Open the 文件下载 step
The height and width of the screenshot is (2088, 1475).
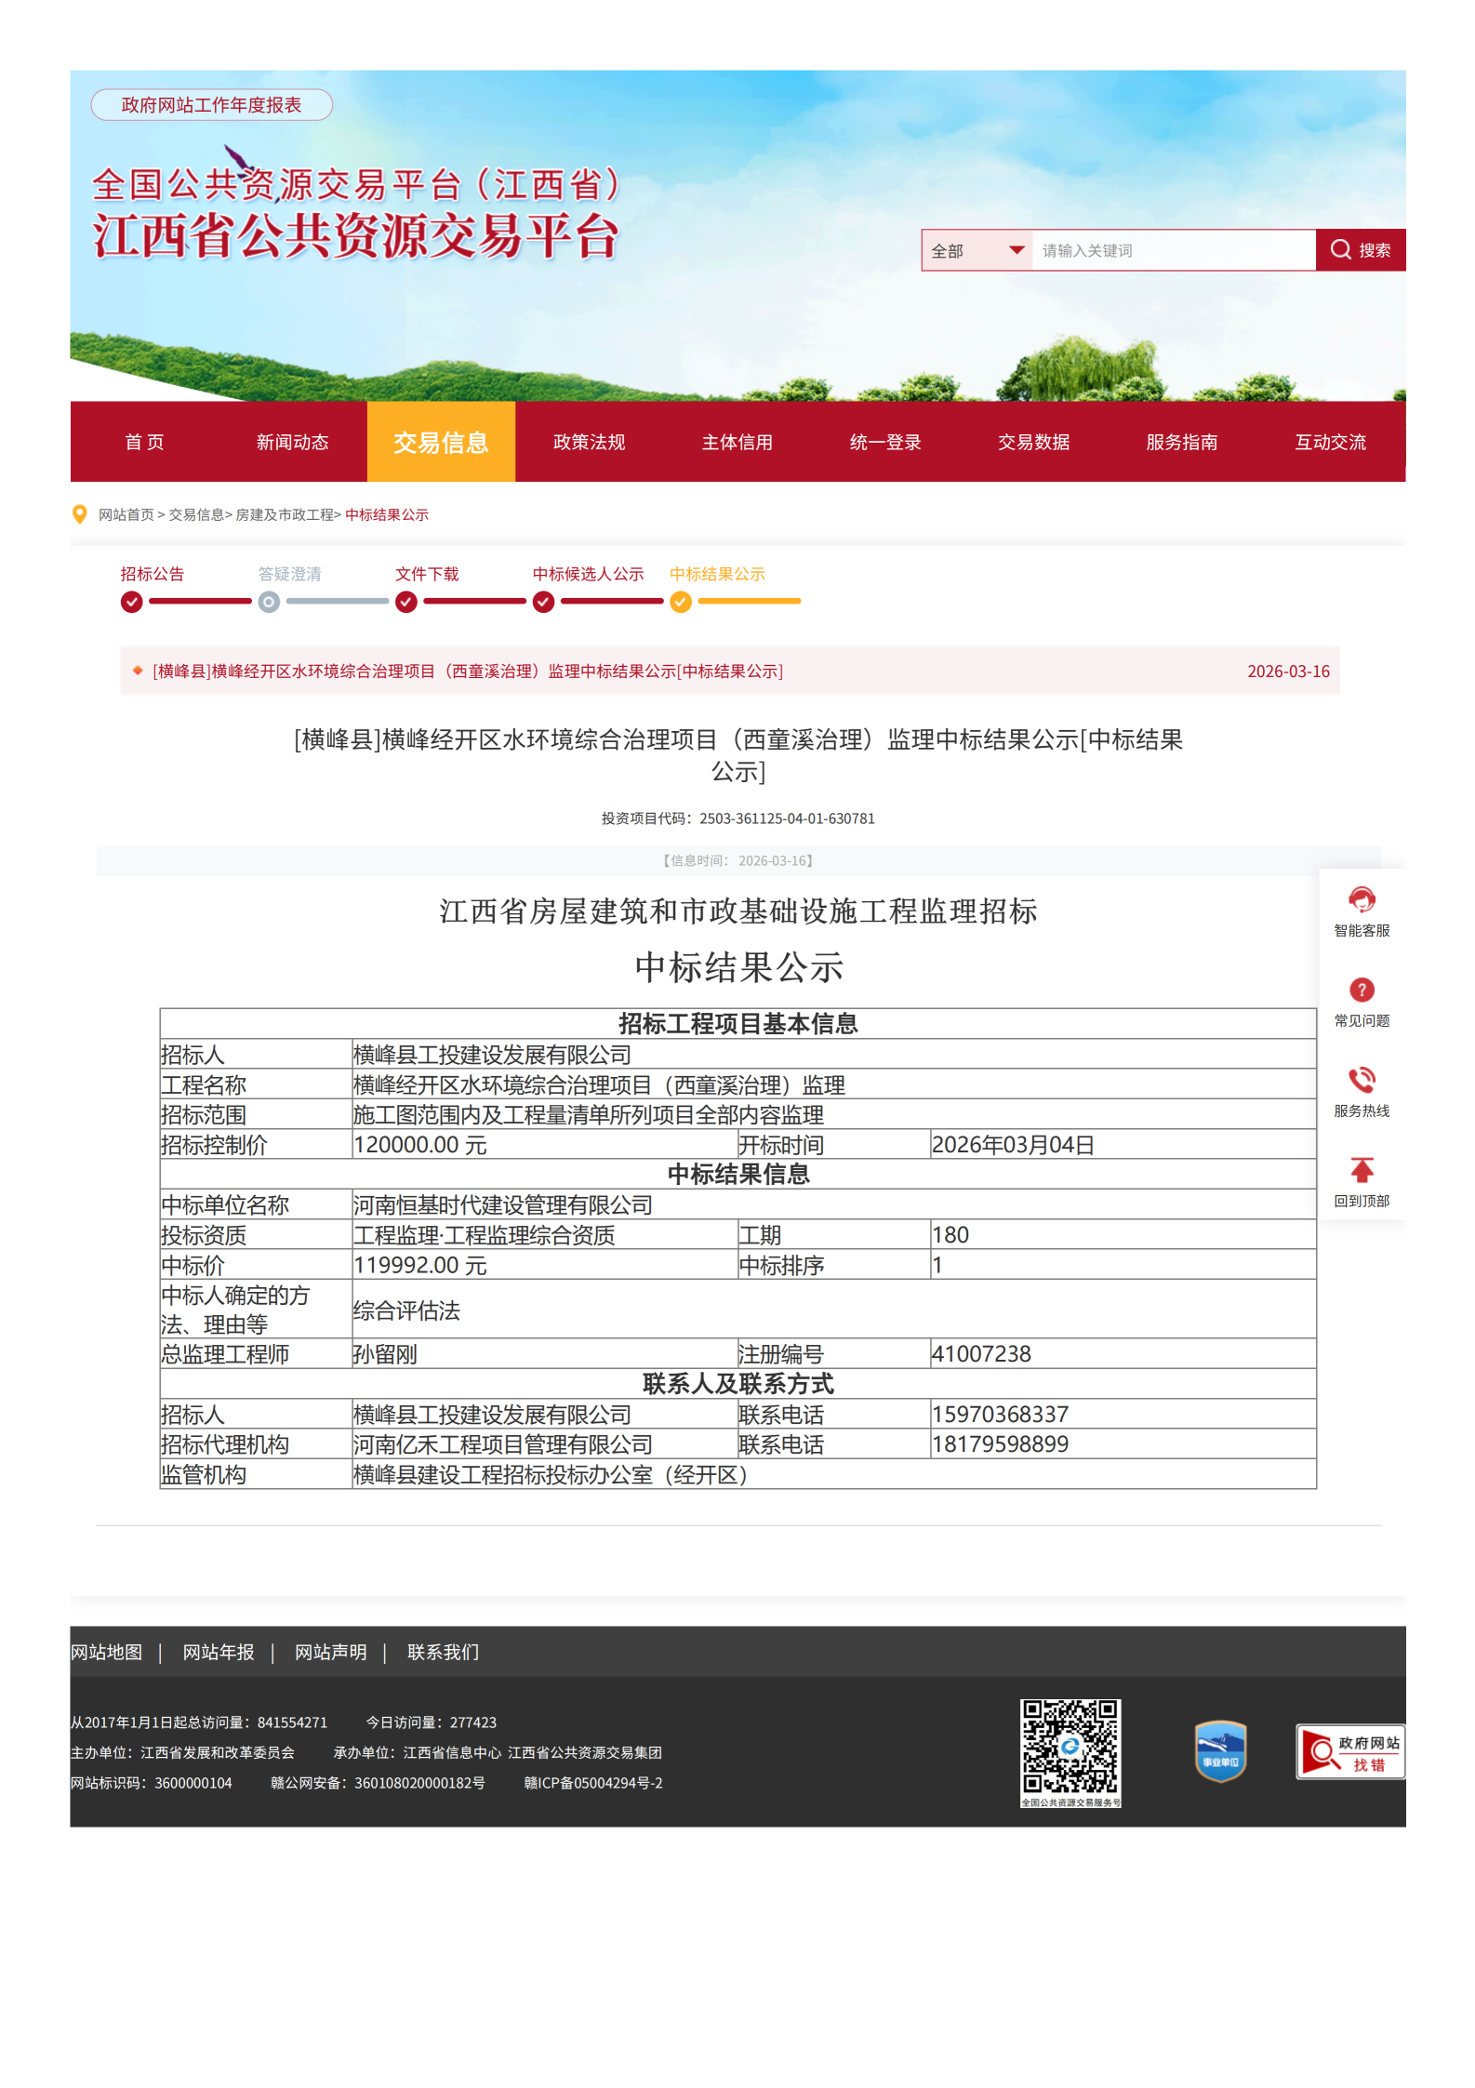[x=427, y=575]
